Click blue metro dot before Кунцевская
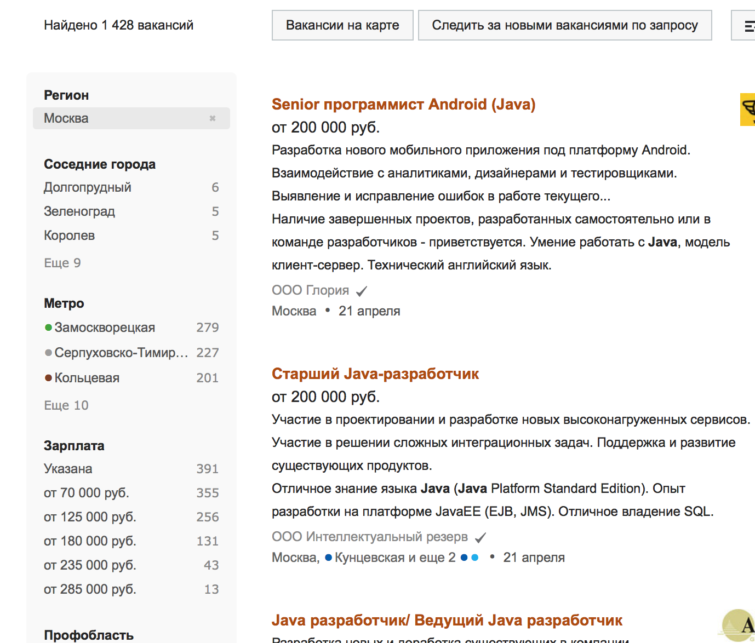The image size is (755, 643). tap(328, 558)
